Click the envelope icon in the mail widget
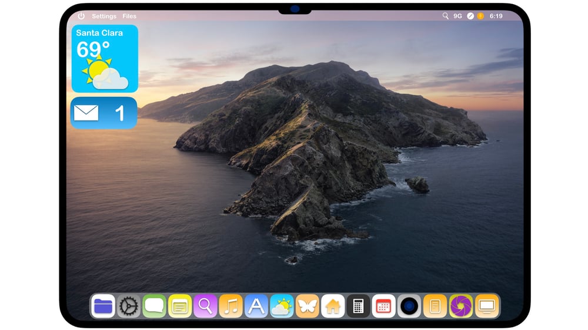The height and width of the screenshot is (330, 588). pos(86,113)
